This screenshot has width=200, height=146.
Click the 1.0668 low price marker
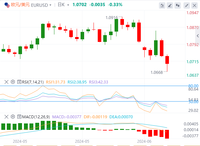click(x=157, y=73)
